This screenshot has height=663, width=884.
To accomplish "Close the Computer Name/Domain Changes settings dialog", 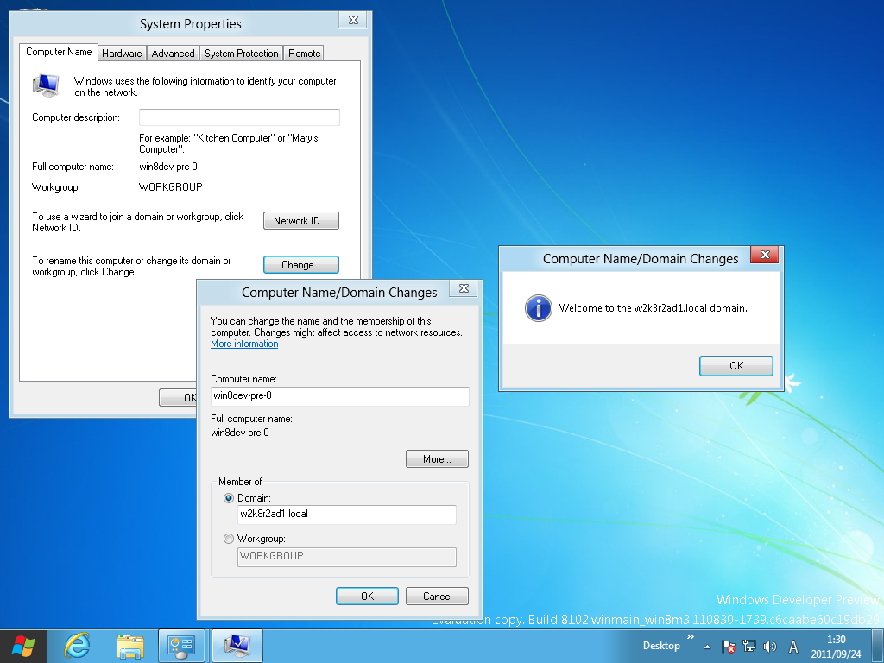I will 464,288.
